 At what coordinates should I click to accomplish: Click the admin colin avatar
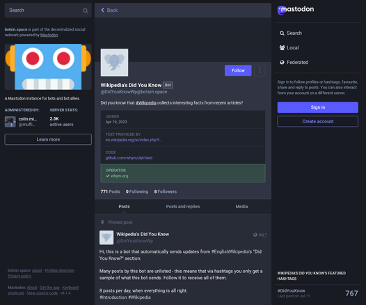(10, 122)
